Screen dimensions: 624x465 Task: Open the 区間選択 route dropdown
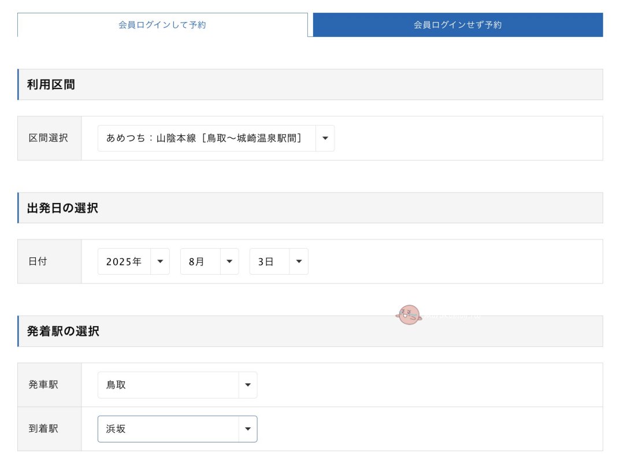[x=216, y=138]
